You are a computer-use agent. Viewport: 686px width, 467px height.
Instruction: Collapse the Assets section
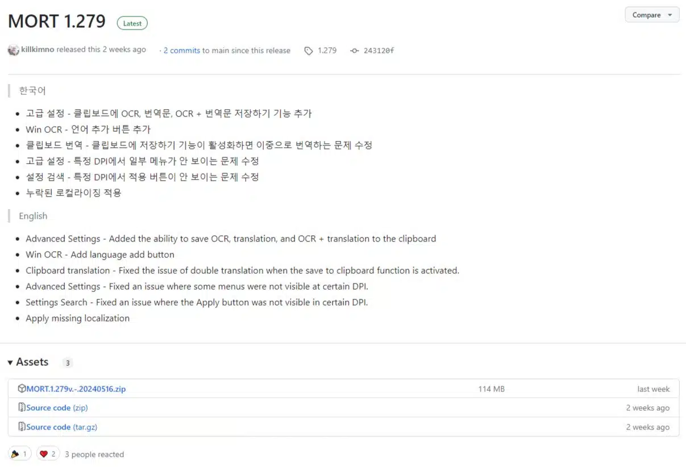tap(10, 362)
